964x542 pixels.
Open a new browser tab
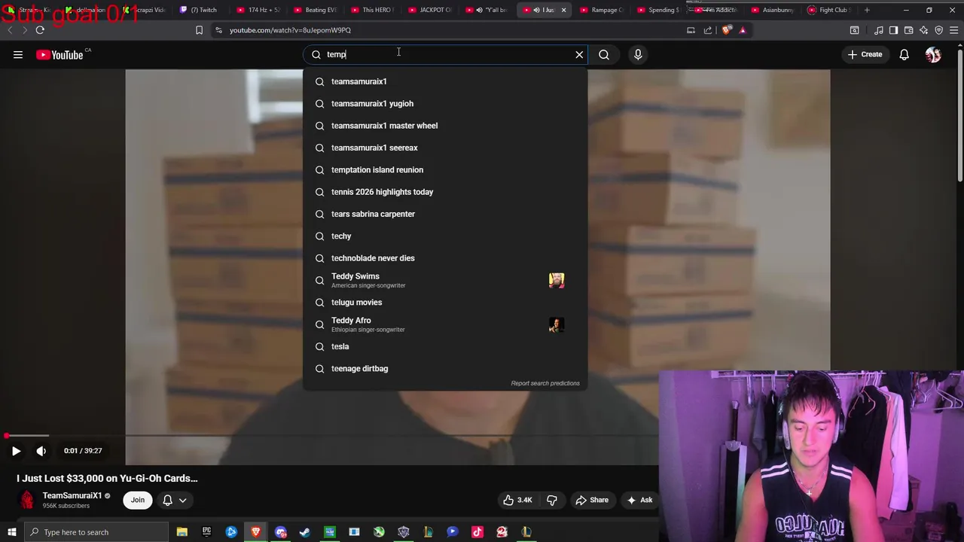(867, 10)
